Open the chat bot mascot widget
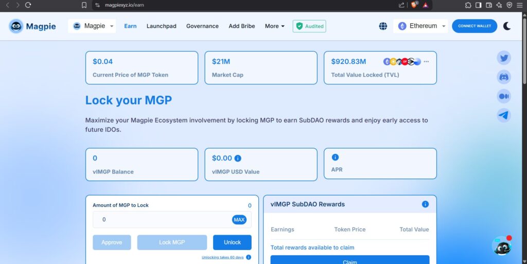527x264 pixels. (502, 246)
